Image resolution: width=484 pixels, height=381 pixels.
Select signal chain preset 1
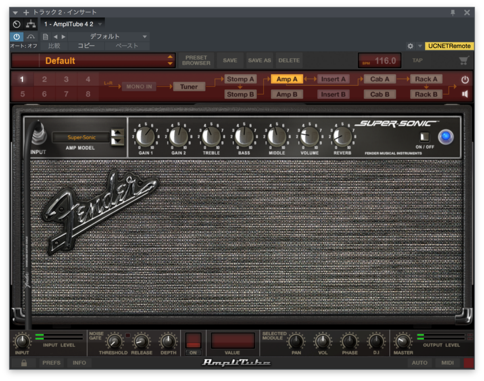(x=22, y=79)
